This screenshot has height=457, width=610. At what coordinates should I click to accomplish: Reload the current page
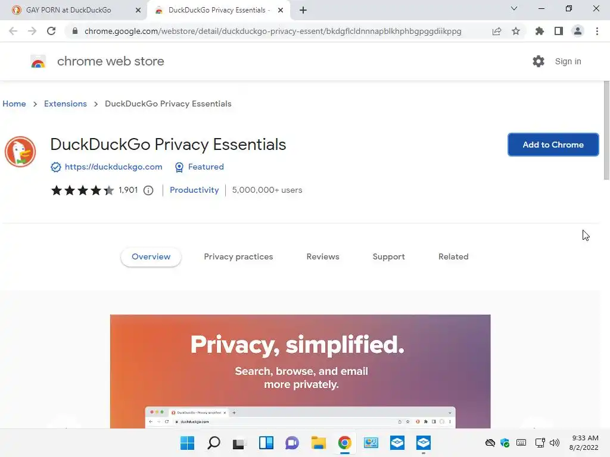click(x=51, y=31)
